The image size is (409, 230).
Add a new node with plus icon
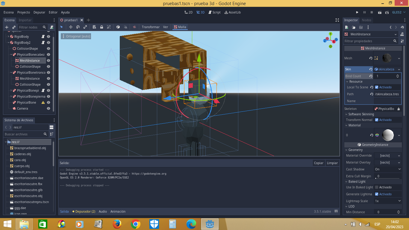7,27
